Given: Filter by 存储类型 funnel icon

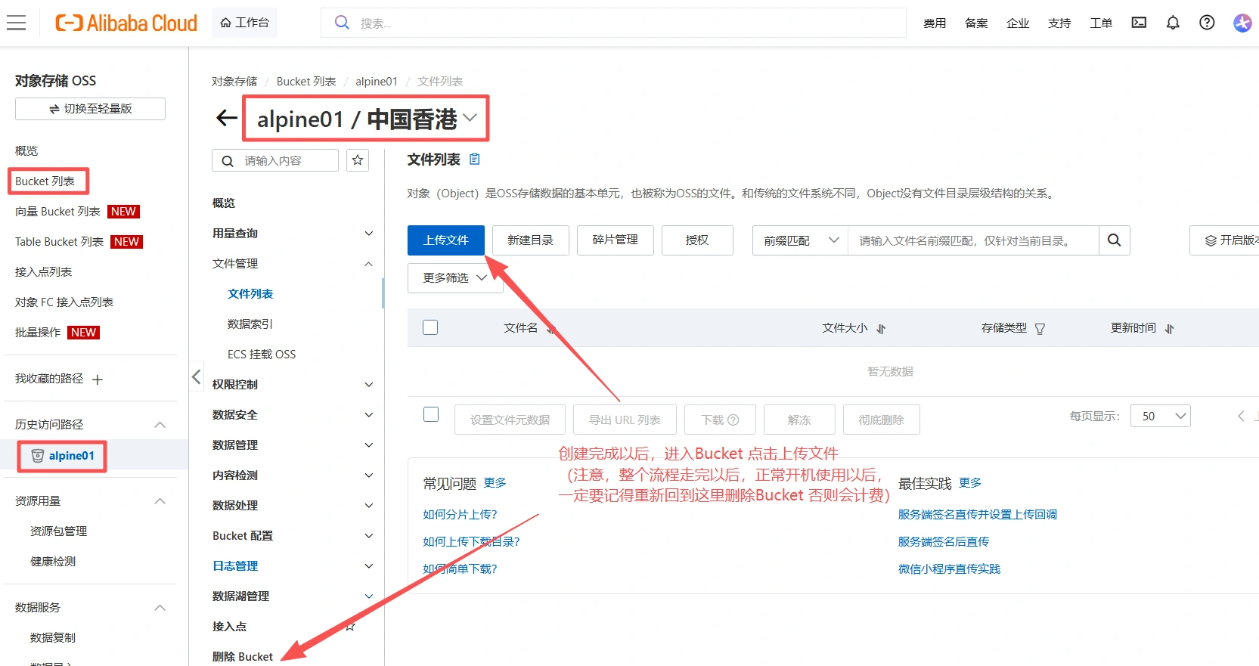Looking at the screenshot, I should click(x=1040, y=328).
